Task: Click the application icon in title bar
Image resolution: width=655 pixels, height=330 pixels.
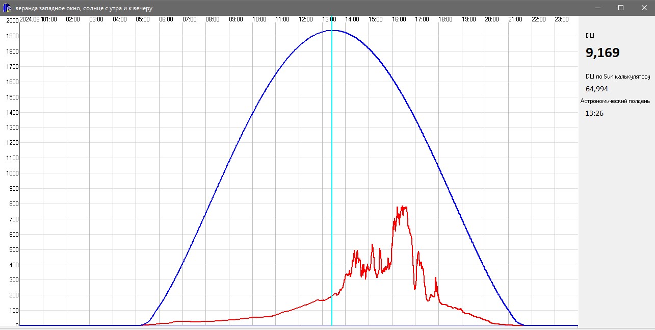Action: tap(7, 8)
